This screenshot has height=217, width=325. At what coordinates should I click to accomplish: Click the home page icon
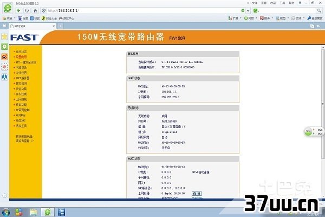click(35, 10)
